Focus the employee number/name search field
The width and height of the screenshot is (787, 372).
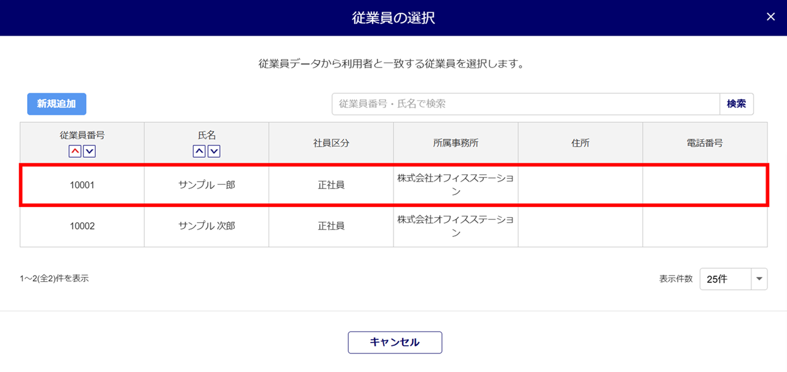(526, 104)
